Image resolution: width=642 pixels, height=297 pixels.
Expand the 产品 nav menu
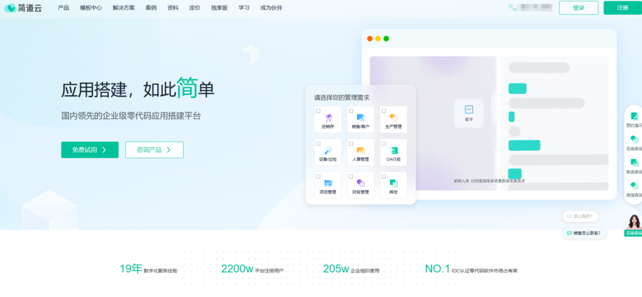[x=63, y=8]
